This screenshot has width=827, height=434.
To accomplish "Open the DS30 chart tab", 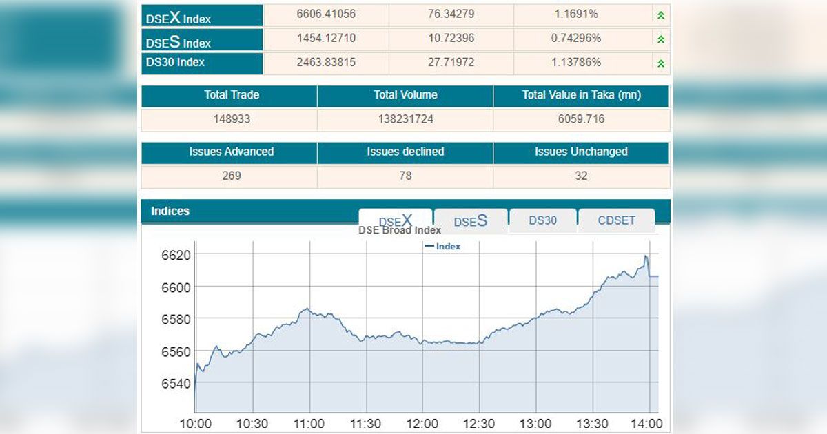I will coord(542,220).
